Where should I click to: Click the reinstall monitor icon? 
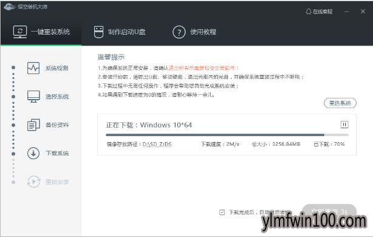(x=20, y=32)
